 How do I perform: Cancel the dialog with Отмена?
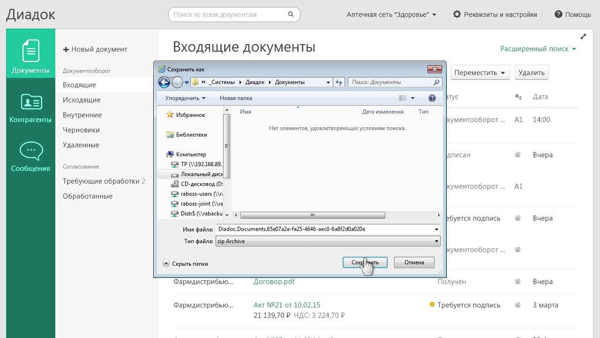coord(414,262)
